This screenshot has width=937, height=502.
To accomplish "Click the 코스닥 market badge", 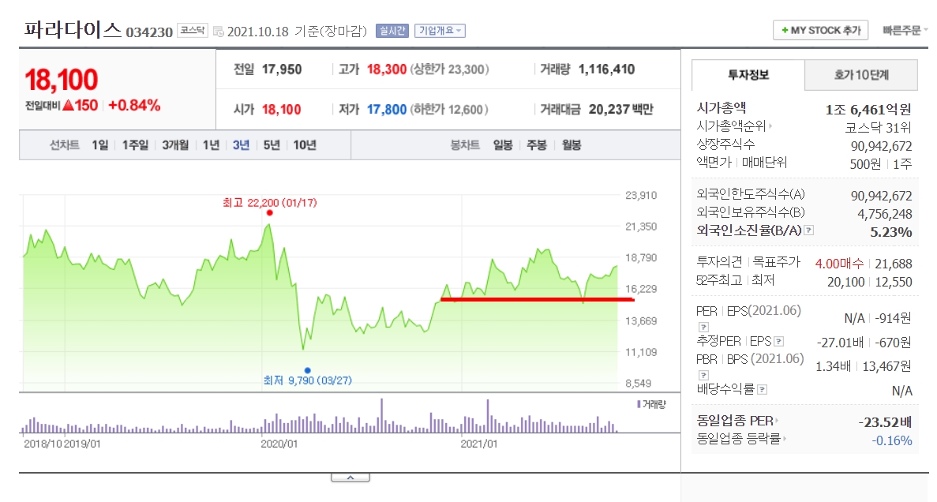I will (x=193, y=31).
